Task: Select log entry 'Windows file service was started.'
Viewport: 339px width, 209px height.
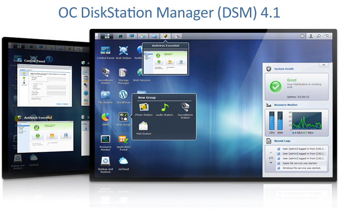Action: click(301, 168)
